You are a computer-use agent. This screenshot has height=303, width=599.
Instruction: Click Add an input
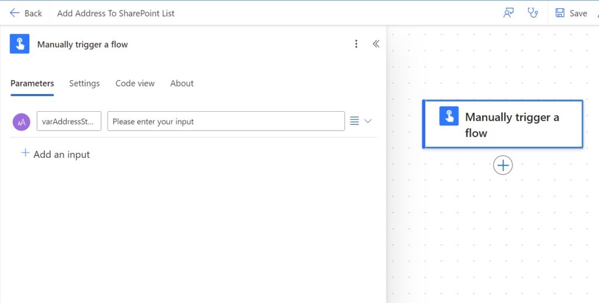pos(56,154)
